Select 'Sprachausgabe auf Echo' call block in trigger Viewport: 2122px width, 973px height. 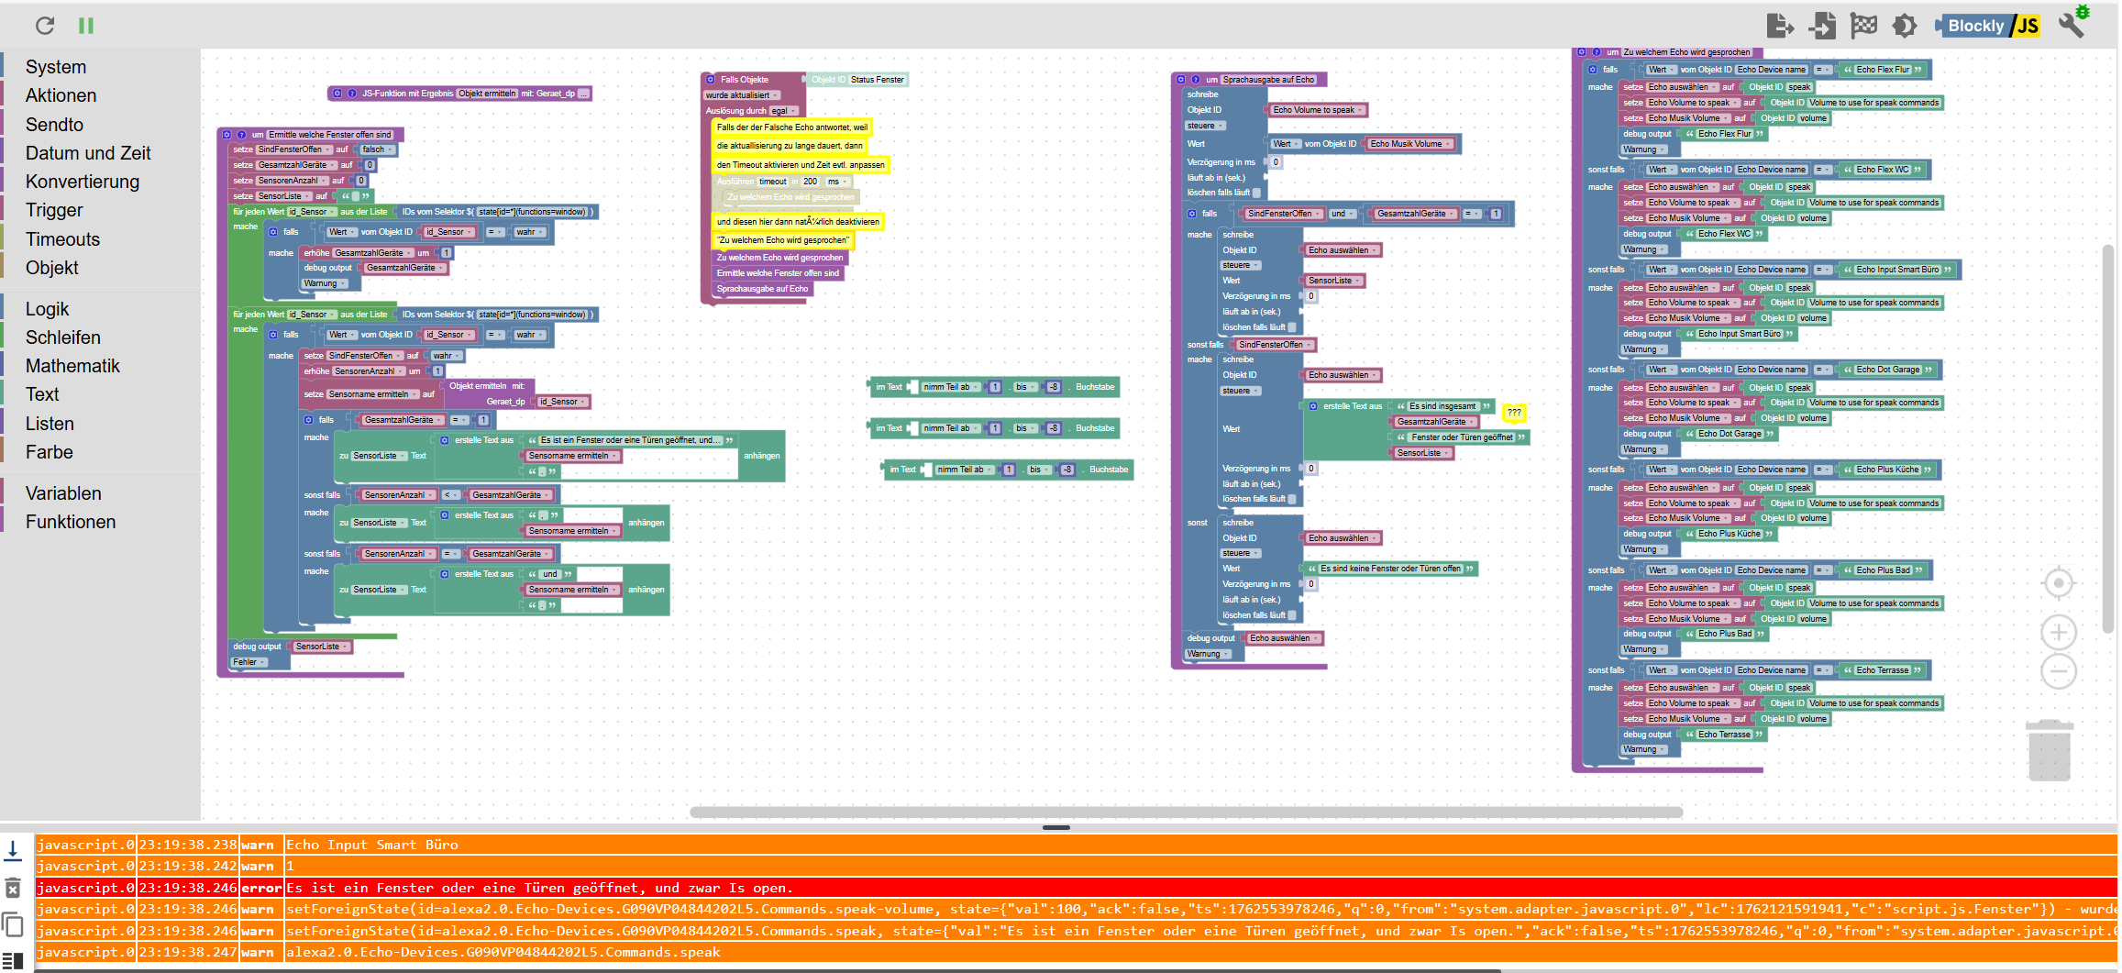(x=762, y=289)
